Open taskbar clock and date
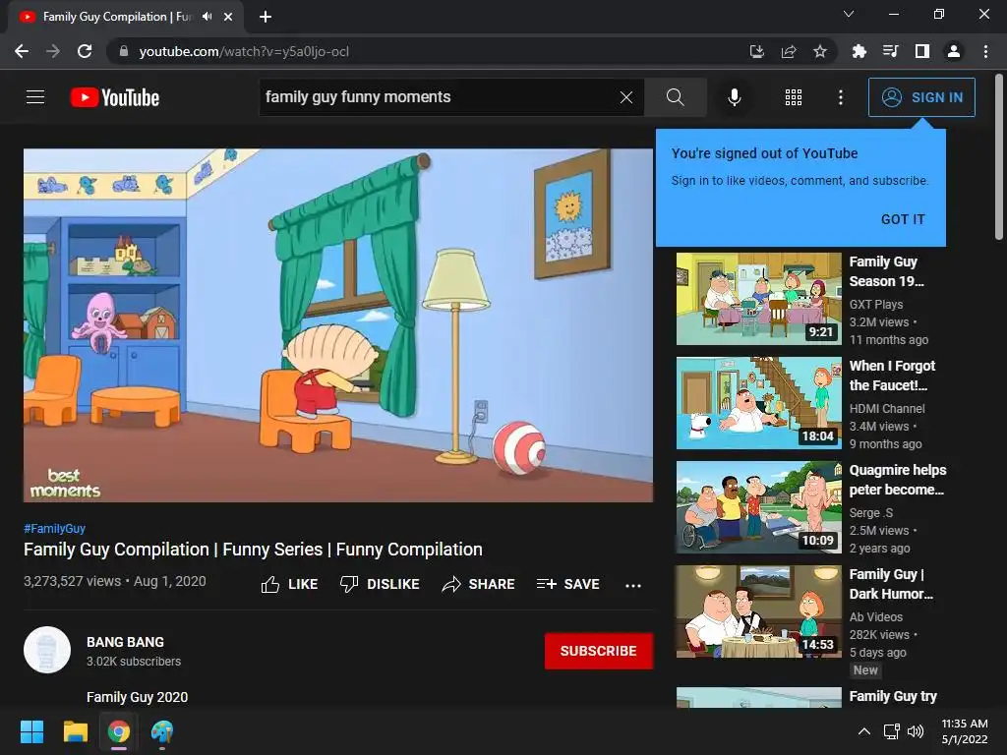 [965, 731]
